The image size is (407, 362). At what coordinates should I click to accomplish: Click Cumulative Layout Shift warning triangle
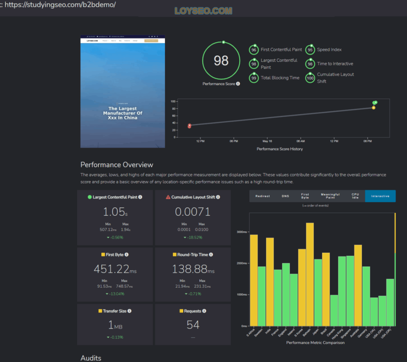point(168,197)
